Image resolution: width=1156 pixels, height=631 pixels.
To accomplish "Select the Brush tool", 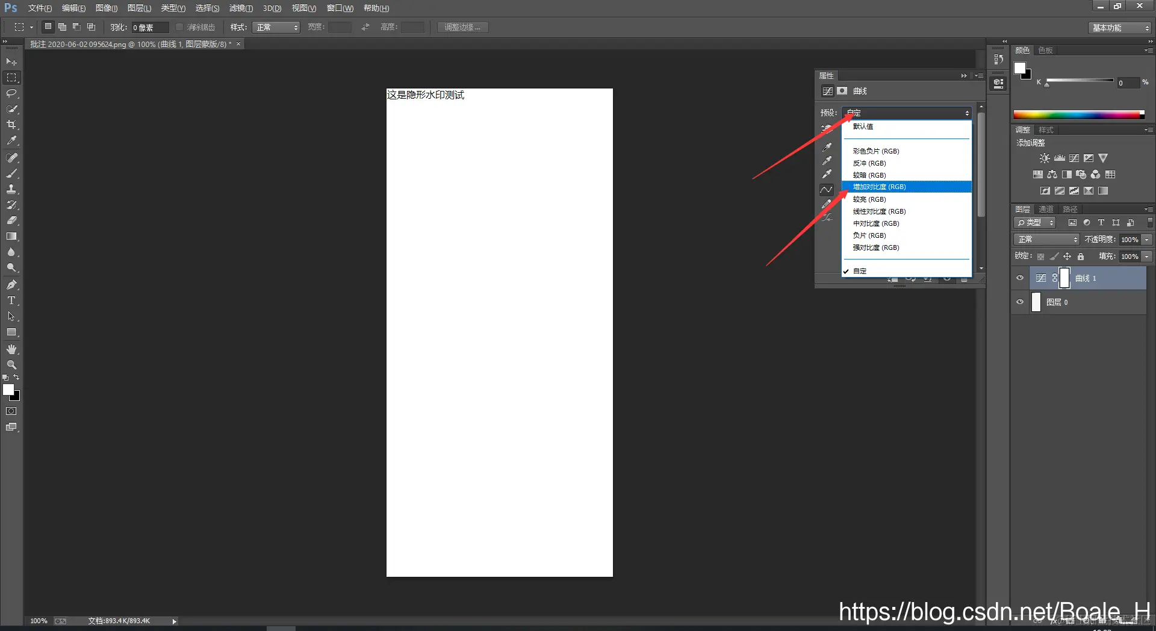I will pos(11,173).
